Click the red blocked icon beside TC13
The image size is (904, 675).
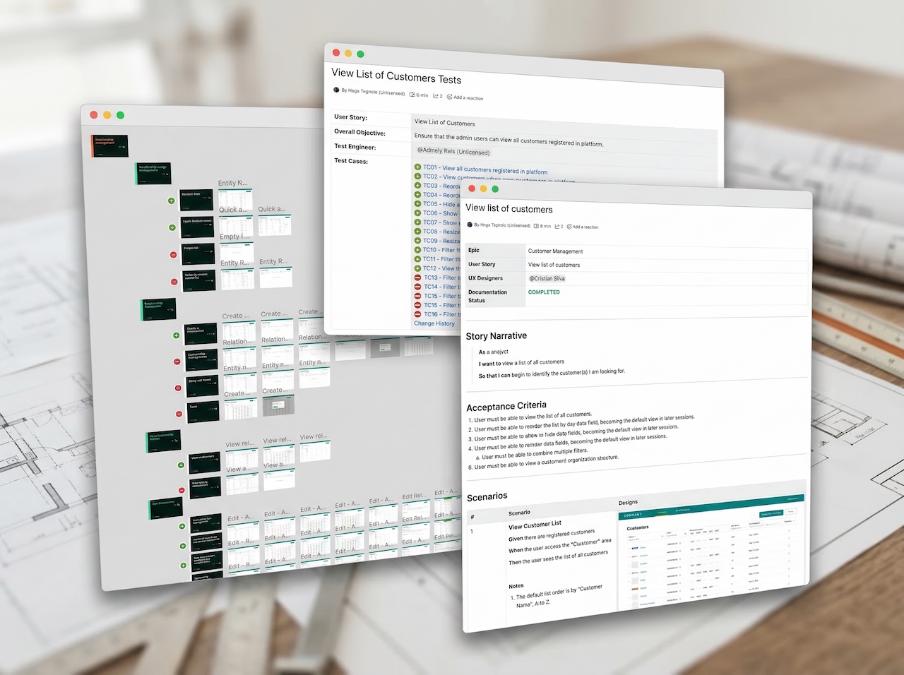pos(418,277)
